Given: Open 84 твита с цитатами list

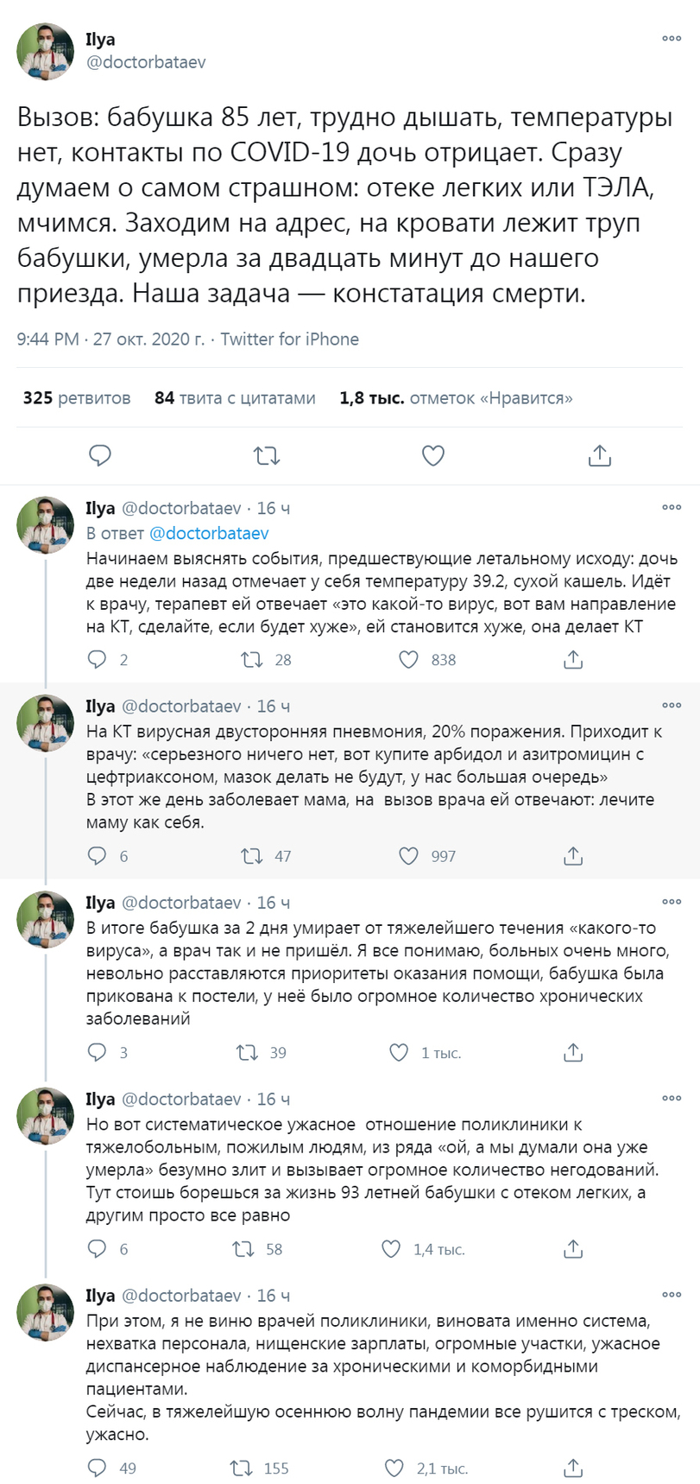Looking at the screenshot, I should click(x=235, y=398).
